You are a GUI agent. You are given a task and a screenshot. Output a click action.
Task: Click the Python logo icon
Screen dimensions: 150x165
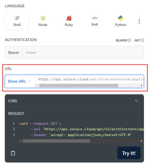(x=121, y=18)
